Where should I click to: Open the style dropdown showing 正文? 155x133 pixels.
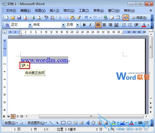30,25
